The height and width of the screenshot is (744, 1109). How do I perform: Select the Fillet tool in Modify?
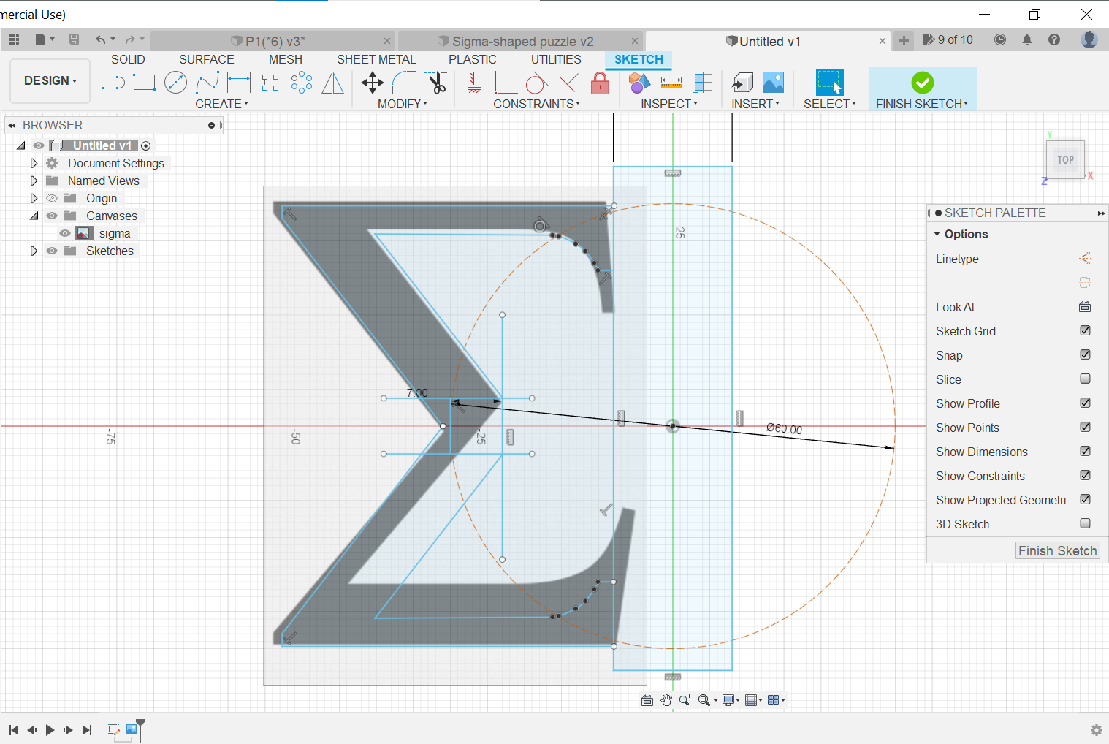[x=404, y=83]
